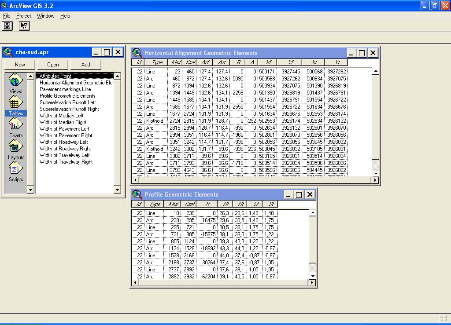Open the Help menu

point(65,16)
